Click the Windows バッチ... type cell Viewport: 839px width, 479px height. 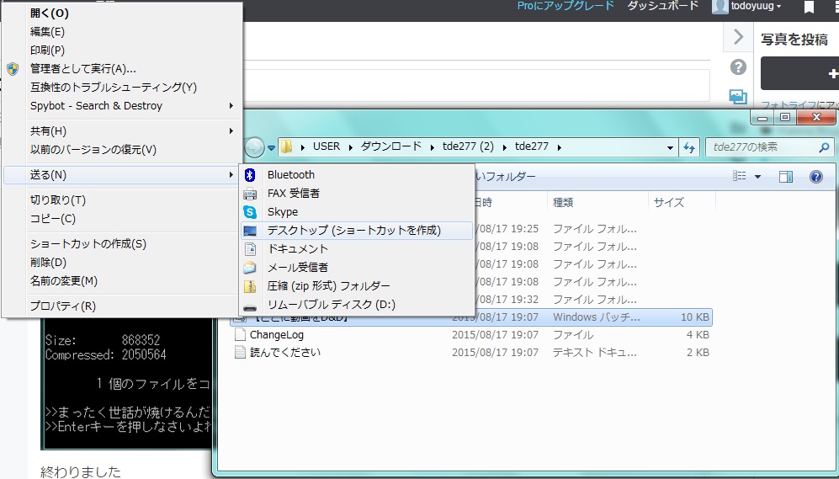pyautogui.click(x=596, y=317)
